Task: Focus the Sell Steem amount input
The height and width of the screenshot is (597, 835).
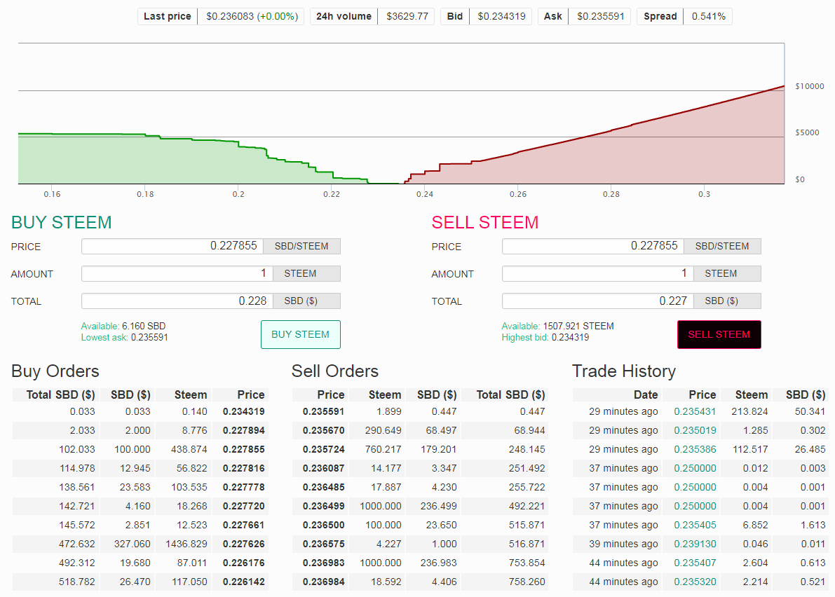Action: (x=598, y=273)
